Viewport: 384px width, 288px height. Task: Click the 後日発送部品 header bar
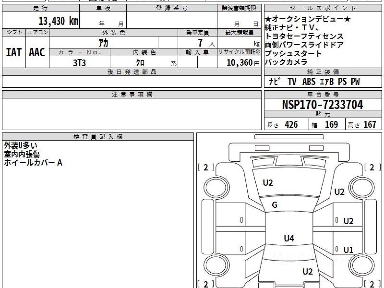(x=132, y=72)
